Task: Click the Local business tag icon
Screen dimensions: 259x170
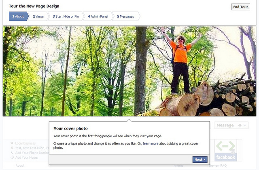Action: [12, 143]
